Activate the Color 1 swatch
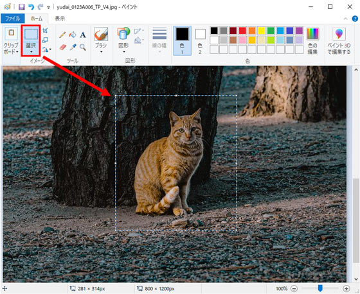 click(183, 41)
